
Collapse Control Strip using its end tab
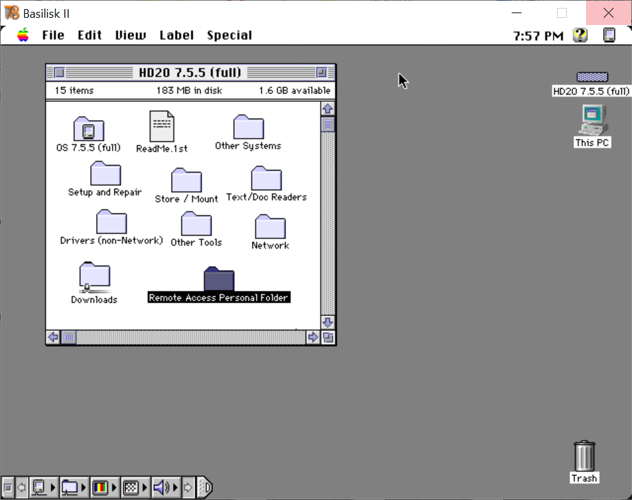click(x=205, y=488)
